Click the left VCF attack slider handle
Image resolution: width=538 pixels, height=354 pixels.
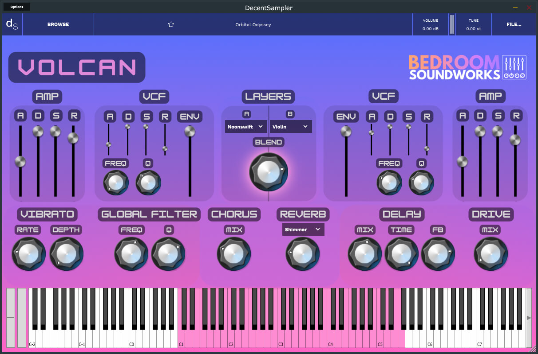click(108, 144)
